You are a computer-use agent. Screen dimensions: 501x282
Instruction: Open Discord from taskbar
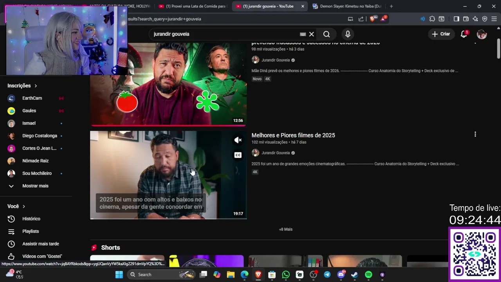[x=341, y=275]
